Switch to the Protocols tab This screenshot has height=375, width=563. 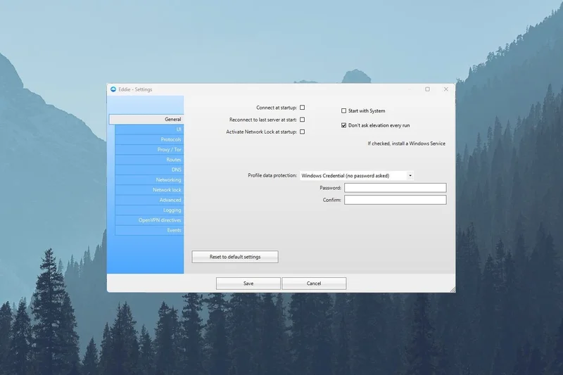[x=149, y=139]
